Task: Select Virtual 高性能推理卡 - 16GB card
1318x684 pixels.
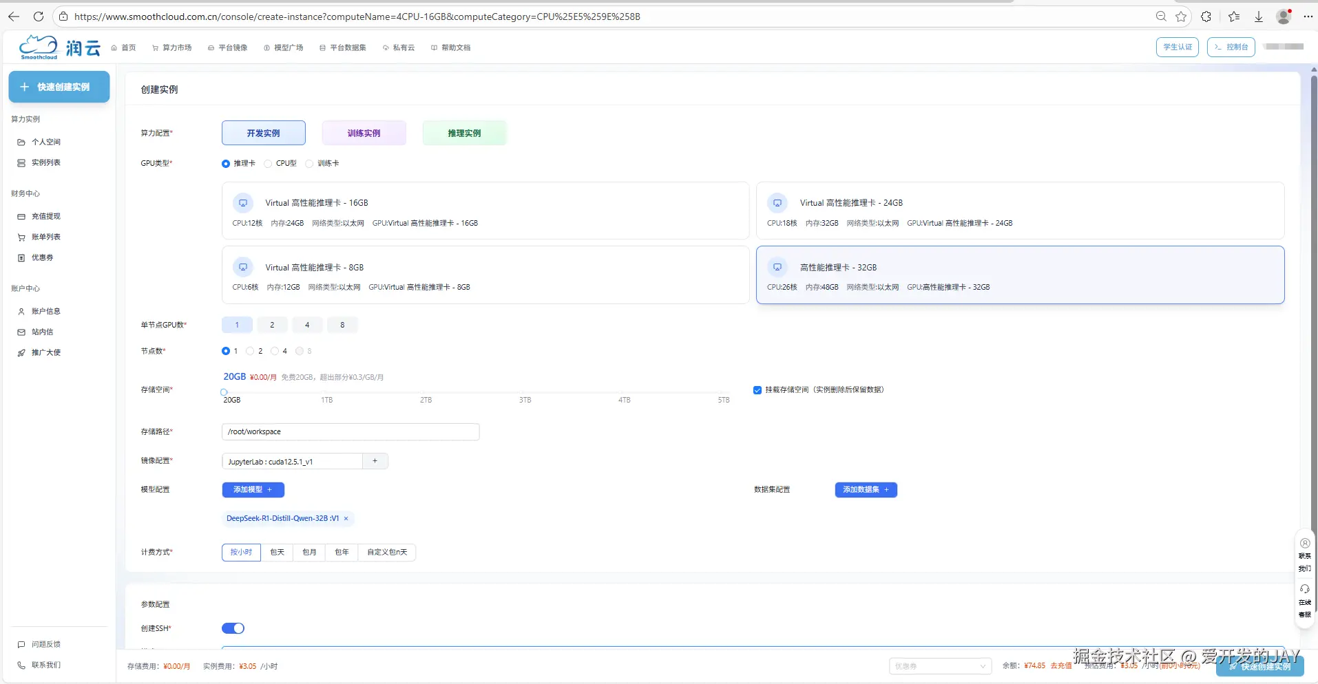Action: click(485, 211)
